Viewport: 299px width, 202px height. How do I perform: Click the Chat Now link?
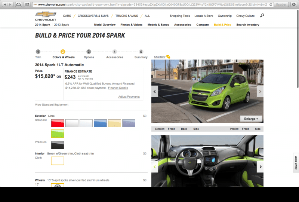point(160,57)
